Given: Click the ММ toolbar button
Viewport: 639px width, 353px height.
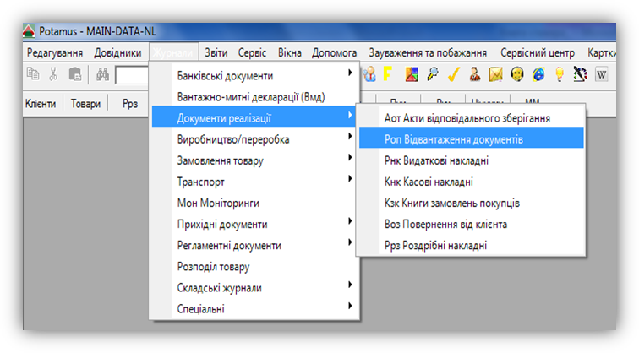Looking at the screenshot, I should 532,100.
